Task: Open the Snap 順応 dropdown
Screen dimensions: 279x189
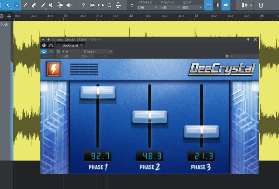Action: coord(192,8)
